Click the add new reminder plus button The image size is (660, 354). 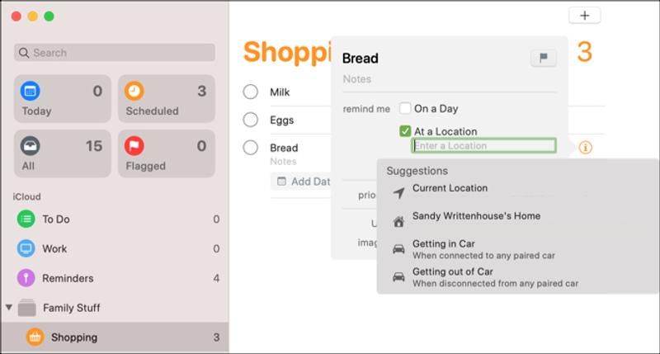click(x=585, y=16)
